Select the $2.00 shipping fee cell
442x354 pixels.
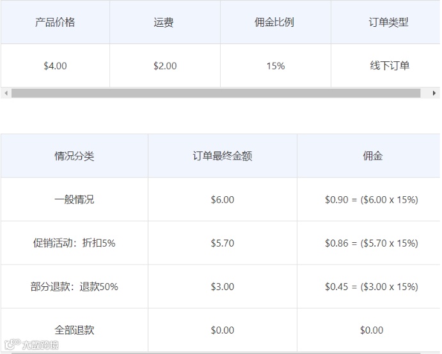[165, 66]
